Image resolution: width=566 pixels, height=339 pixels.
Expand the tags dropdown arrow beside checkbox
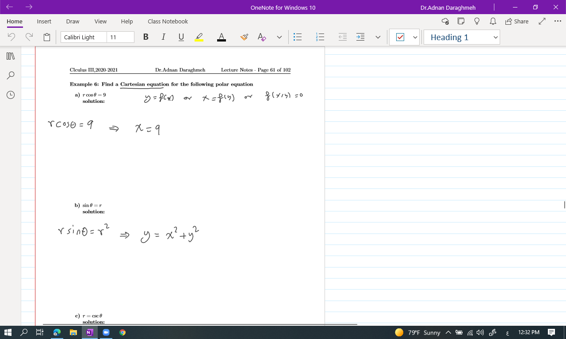[415, 38]
